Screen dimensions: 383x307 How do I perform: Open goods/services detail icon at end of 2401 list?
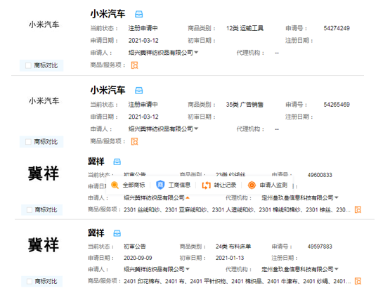pos(358,281)
